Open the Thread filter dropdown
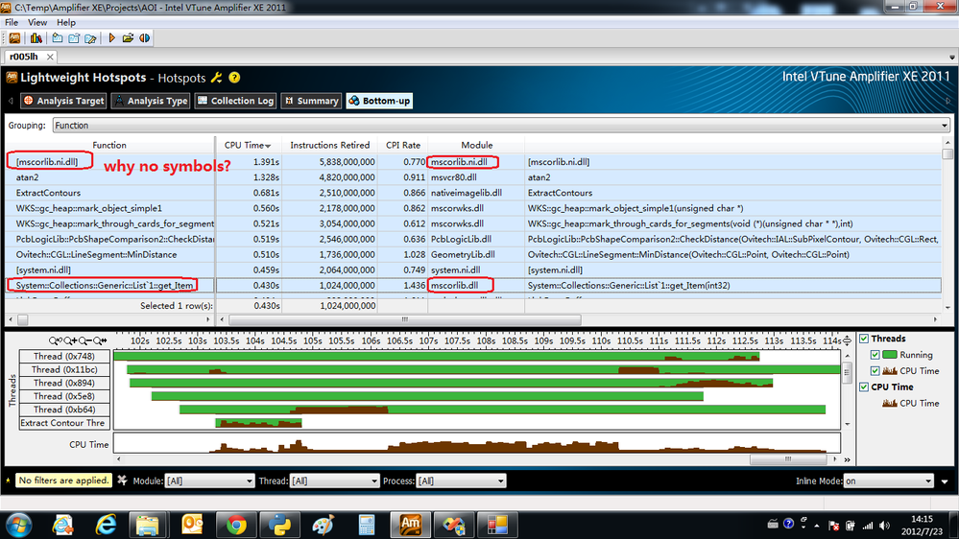 (335, 480)
